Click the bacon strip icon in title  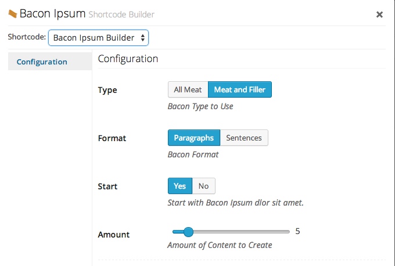coord(12,13)
